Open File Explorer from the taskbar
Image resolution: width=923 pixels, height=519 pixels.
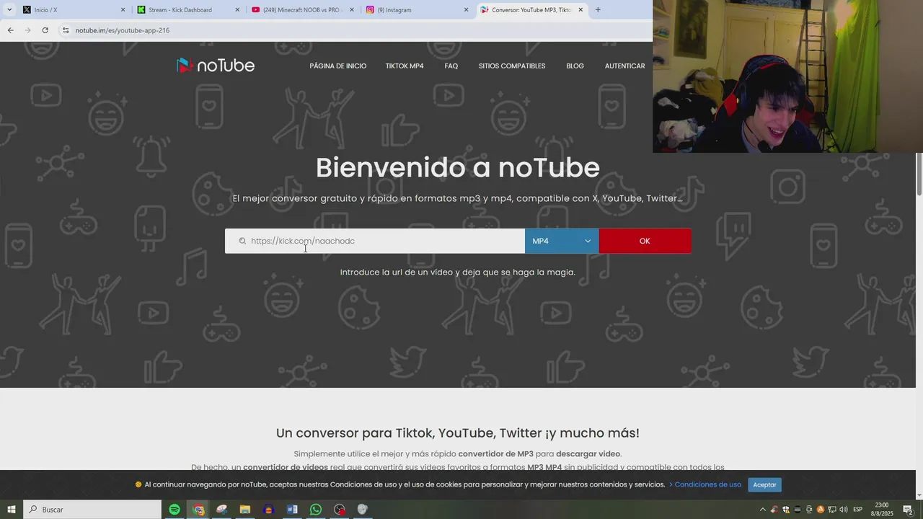(245, 510)
